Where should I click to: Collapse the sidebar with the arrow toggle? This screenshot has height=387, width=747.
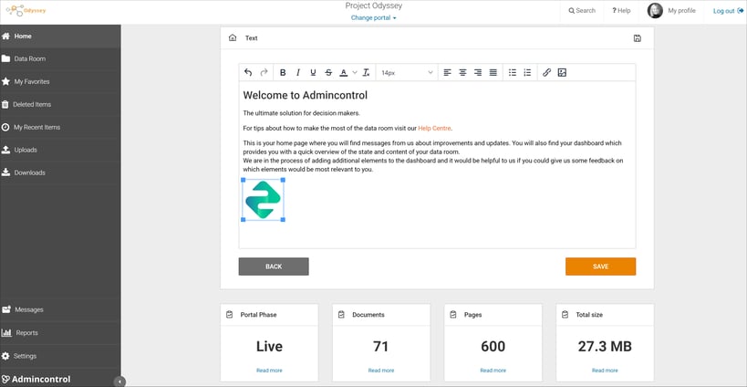(119, 381)
